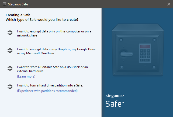Select the Dropbox, Google Drive or OneDrive option

click(x=56, y=51)
